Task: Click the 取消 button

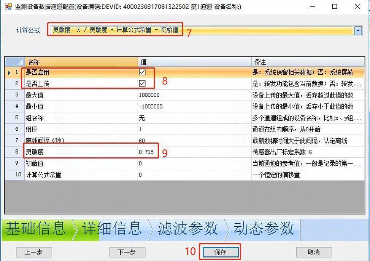Action: click(314, 252)
